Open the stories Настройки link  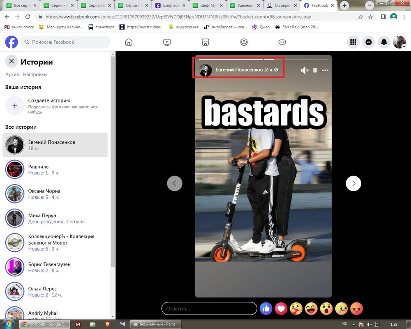pyautogui.click(x=35, y=74)
